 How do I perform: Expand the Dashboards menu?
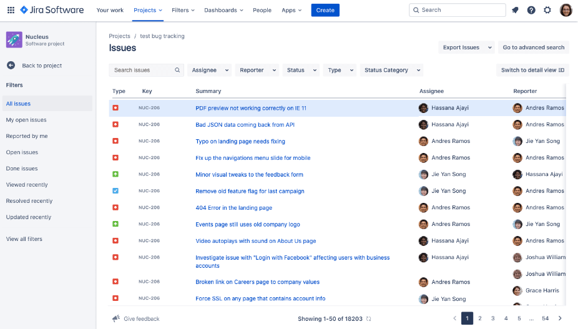pos(223,10)
